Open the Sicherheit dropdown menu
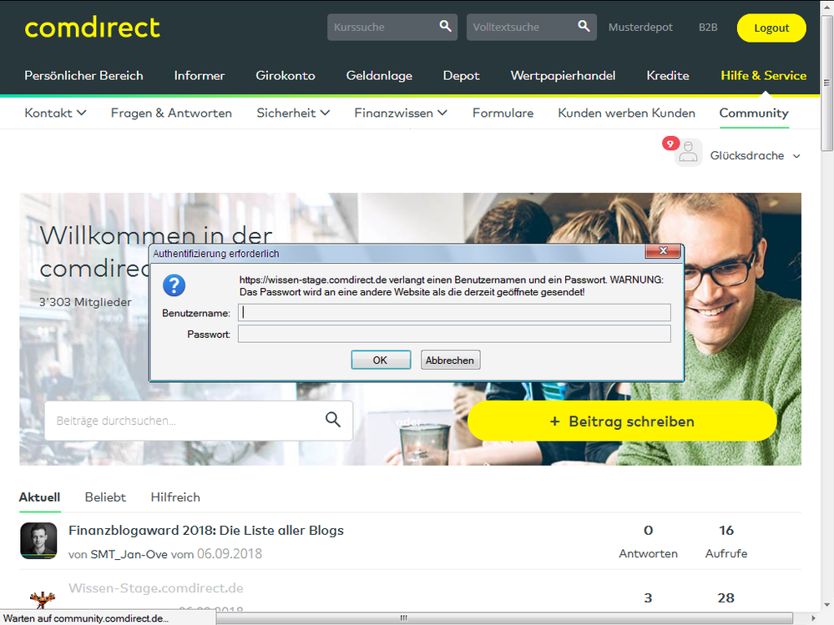The image size is (834, 625). click(293, 112)
